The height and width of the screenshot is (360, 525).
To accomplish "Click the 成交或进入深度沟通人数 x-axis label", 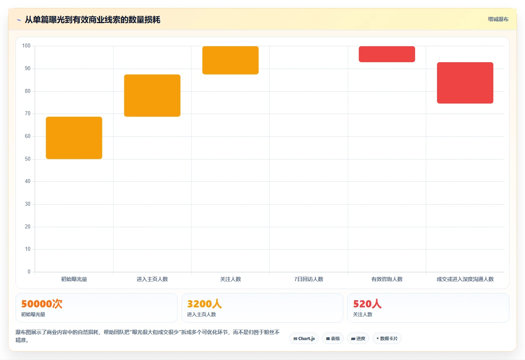I will pos(465,279).
